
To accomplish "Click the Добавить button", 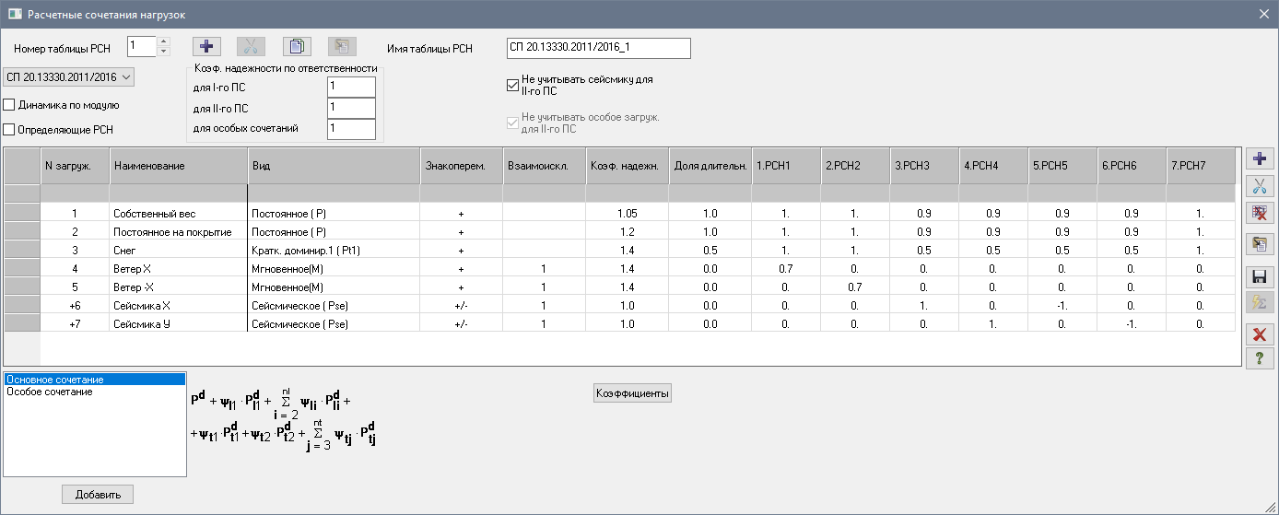I will click(x=98, y=495).
